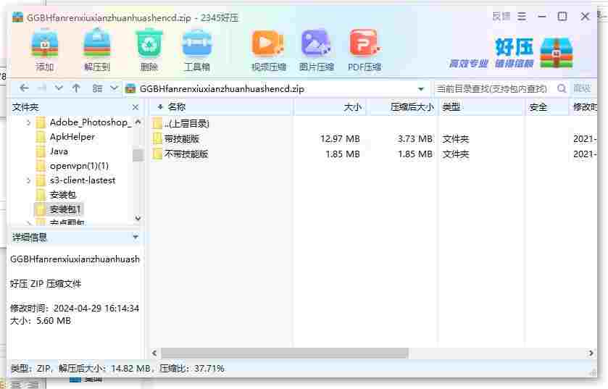Image resolution: width=608 pixels, height=389 pixels.
Task: Click the 3.73 MB compressed size cell
Action: (415, 138)
